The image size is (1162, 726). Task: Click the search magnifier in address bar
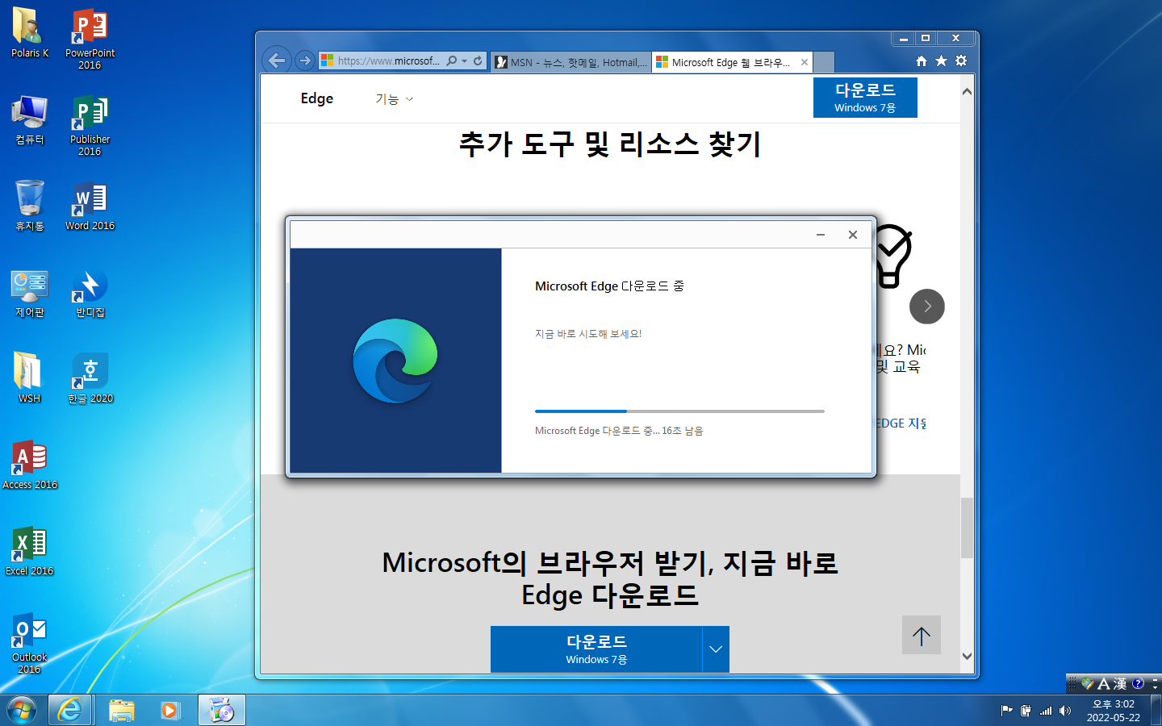pyautogui.click(x=452, y=60)
